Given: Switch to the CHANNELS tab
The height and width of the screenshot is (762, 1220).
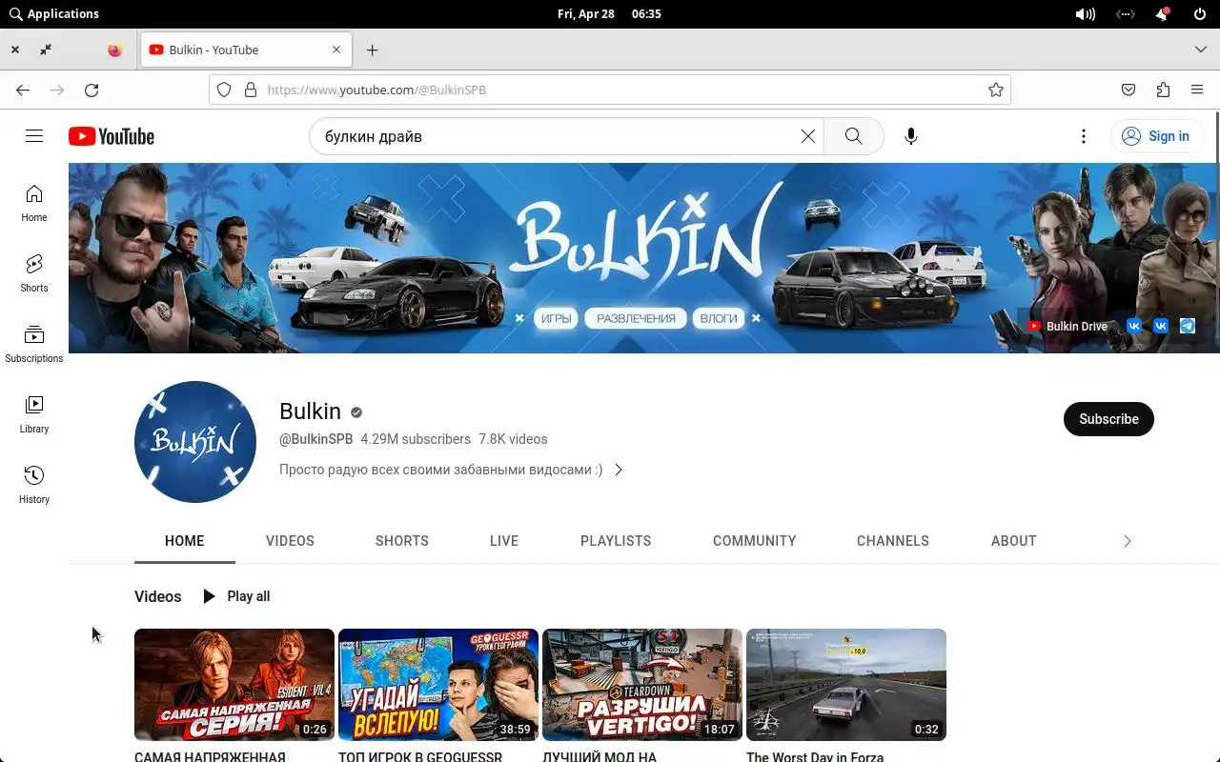Looking at the screenshot, I should point(893,541).
